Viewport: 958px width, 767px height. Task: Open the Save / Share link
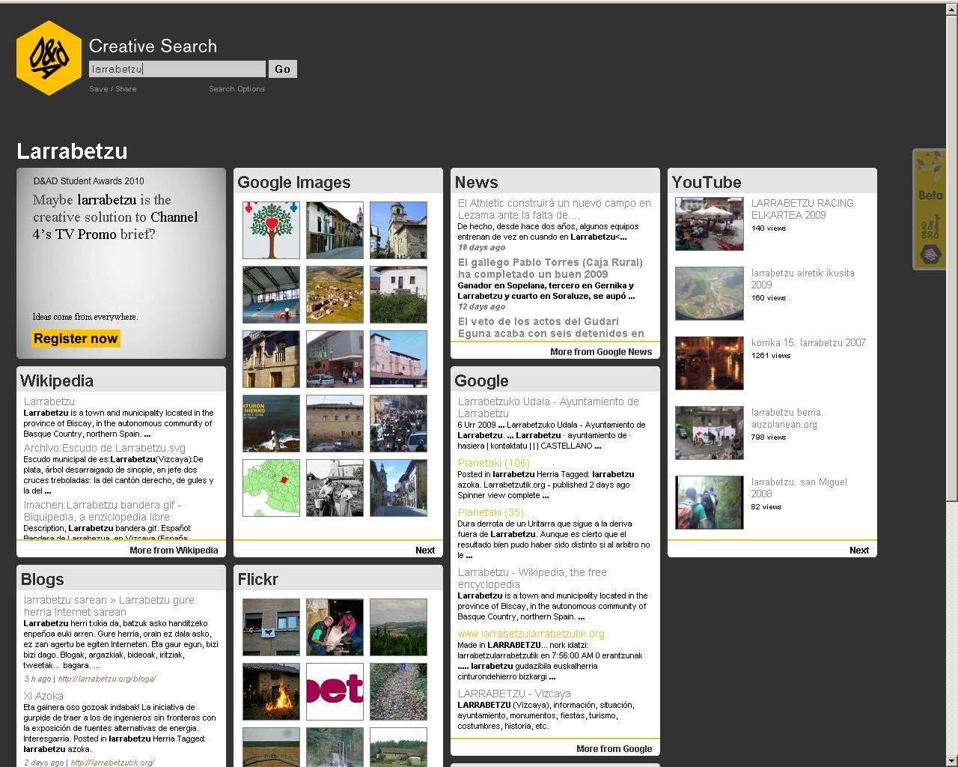tap(113, 89)
